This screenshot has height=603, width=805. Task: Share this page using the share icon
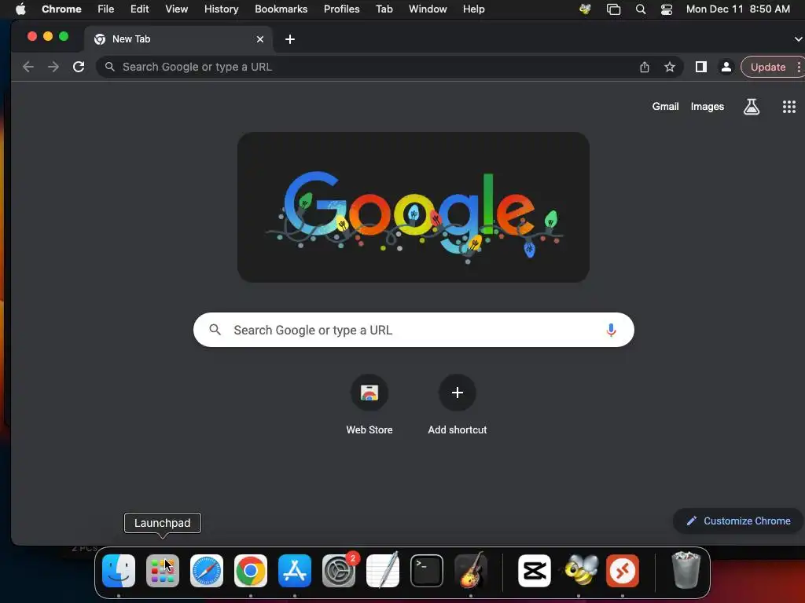click(645, 68)
